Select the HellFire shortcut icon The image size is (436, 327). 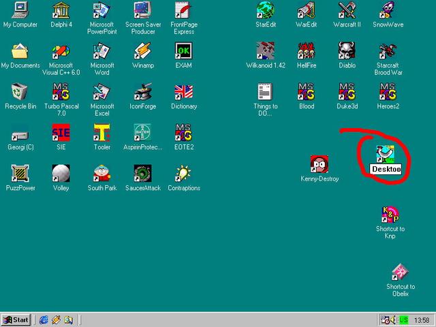pyautogui.click(x=306, y=50)
